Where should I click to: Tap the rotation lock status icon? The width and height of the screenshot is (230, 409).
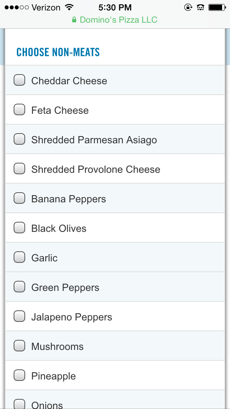[188, 7]
